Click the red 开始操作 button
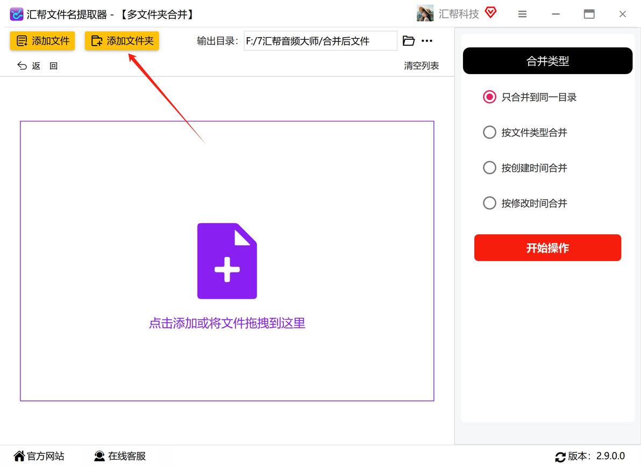 click(547, 248)
